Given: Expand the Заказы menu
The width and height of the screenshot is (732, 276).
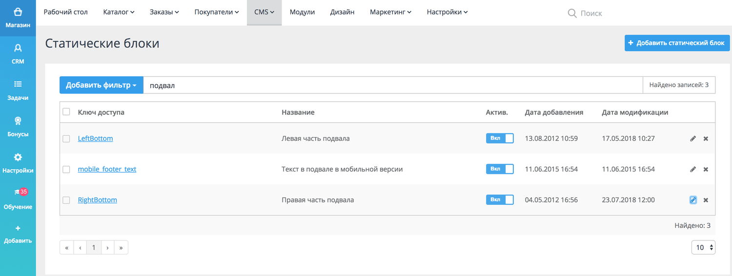Looking at the screenshot, I should (x=164, y=12).
